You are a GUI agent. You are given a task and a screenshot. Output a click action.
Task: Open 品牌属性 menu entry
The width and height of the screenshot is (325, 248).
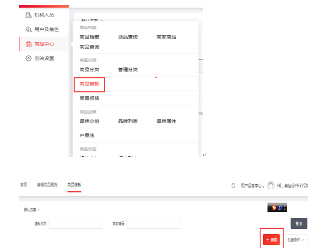(x=166, y=121)
